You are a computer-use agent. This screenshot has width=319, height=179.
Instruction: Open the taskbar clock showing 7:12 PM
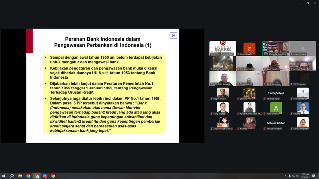[305, 176]
